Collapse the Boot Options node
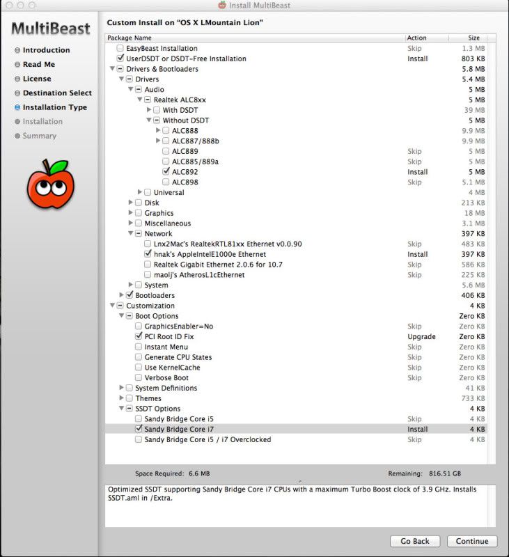The width and height of the screenshot is (509, 557). tap(121, 315)
